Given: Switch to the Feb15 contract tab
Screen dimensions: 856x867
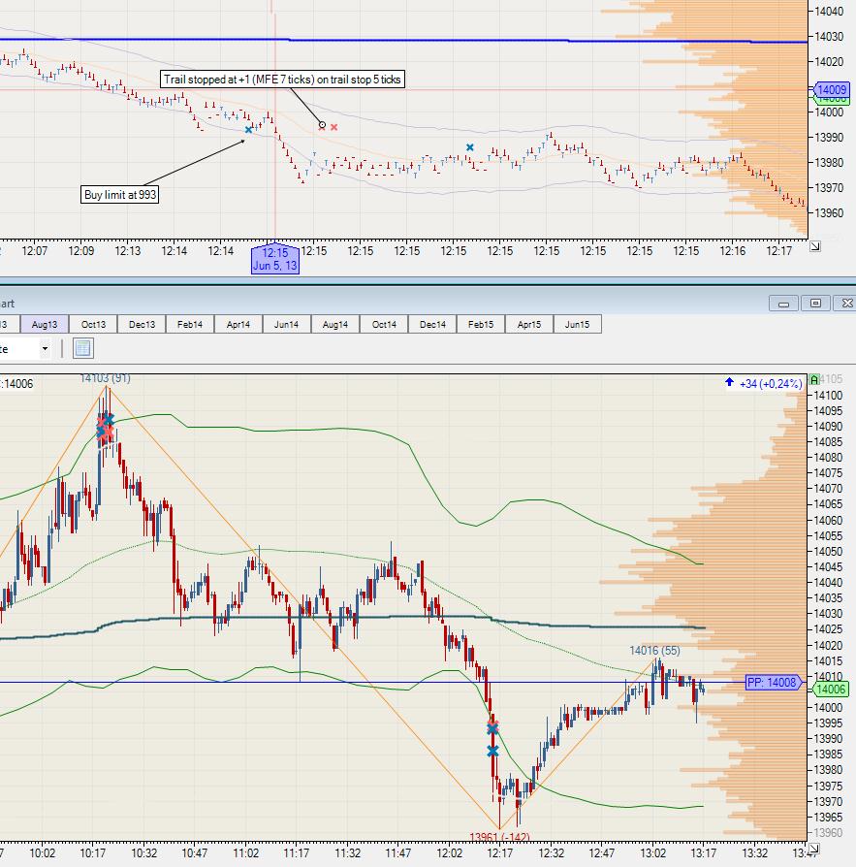Looking at the screenshot, I should tap(481, 325).
